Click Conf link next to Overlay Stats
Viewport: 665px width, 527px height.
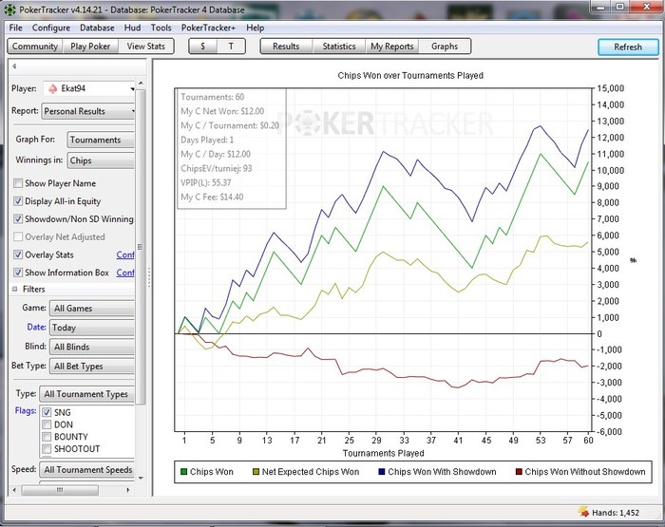125,254
